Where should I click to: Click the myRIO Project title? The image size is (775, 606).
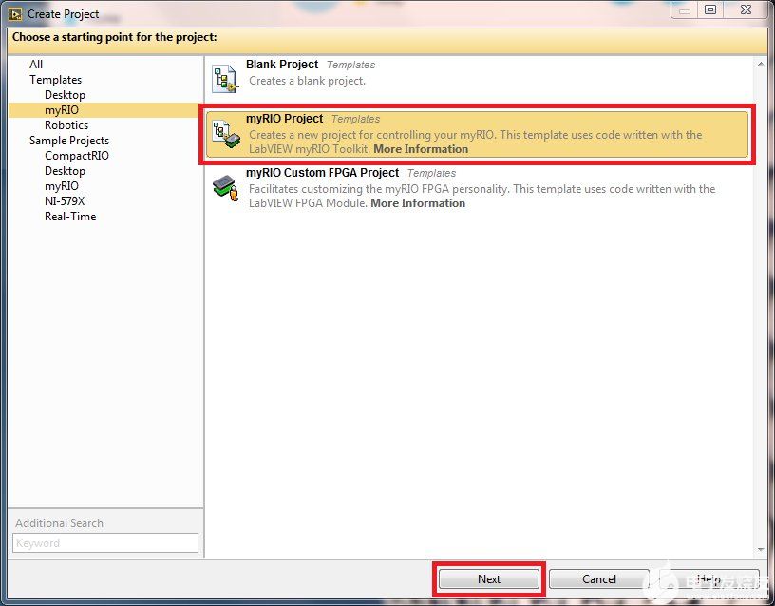pyautogui.click(x=285, y=119)
